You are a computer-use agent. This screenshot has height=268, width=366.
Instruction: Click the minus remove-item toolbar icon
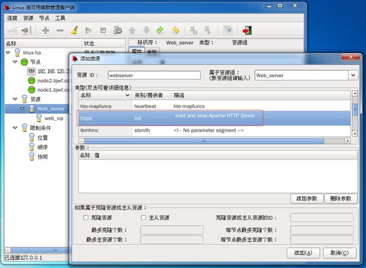pos(60,30)
